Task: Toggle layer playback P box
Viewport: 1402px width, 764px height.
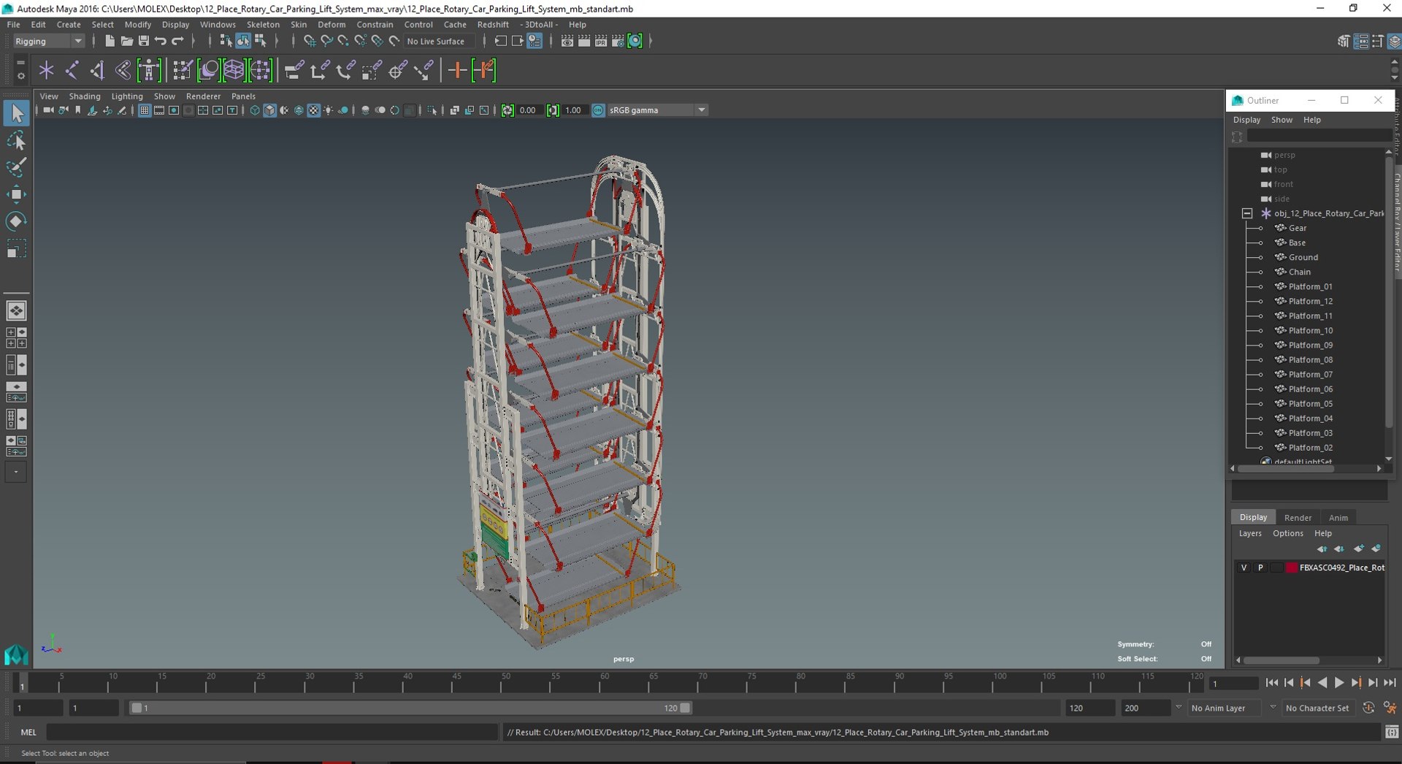Action: (x=1260, y=568)
